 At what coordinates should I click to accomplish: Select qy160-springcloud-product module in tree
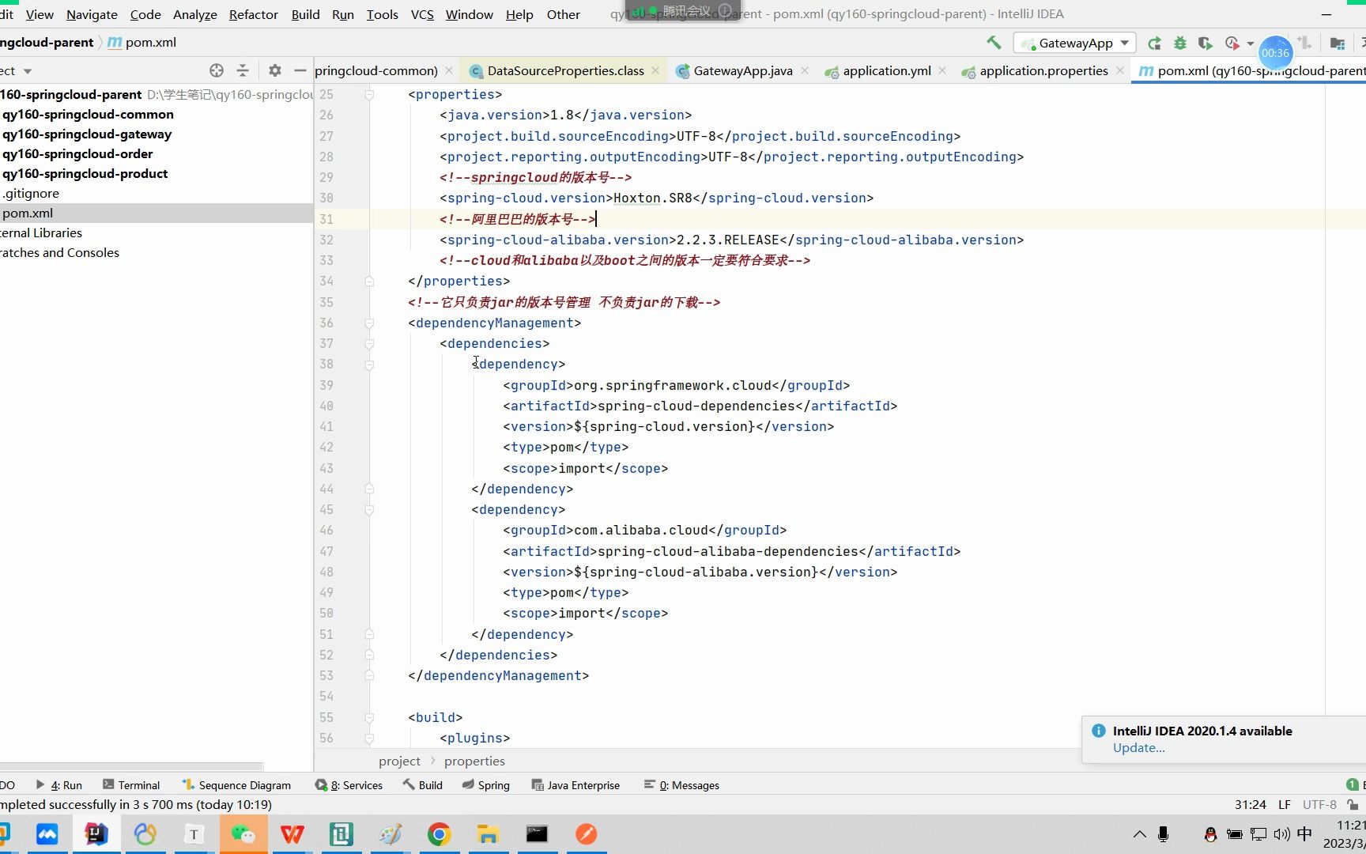click(85, 173)
